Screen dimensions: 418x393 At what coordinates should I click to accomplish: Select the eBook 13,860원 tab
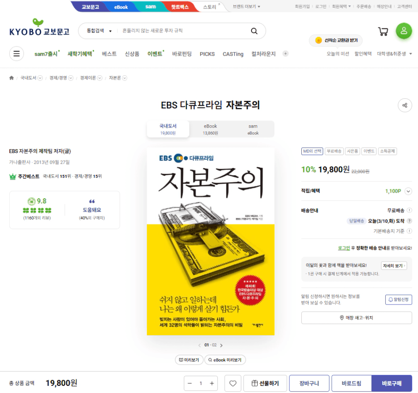[x=210, y=129]
